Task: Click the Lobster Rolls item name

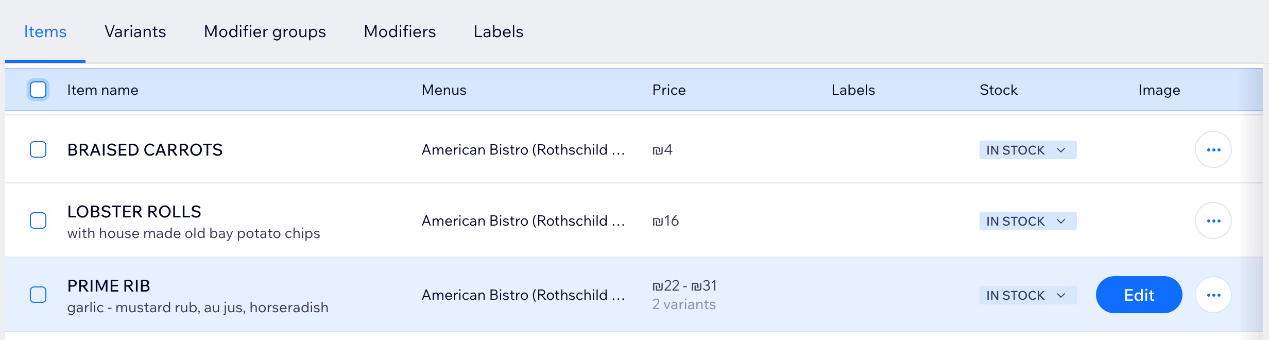Action: click(134, 212)
